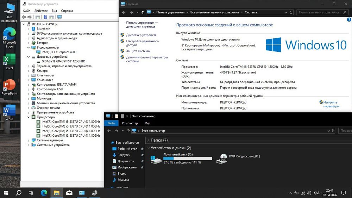Click the Bluetooth icon in device tree

pos(33,29)
